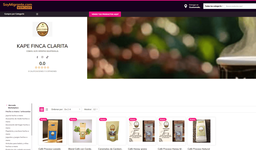Switch to list view layout
This screenshot has width=256, height=150.
(x=47, y=109)
